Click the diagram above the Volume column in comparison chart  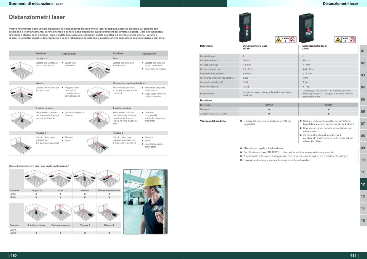tap(85, 178)
